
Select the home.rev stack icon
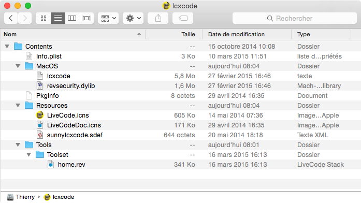51,164
